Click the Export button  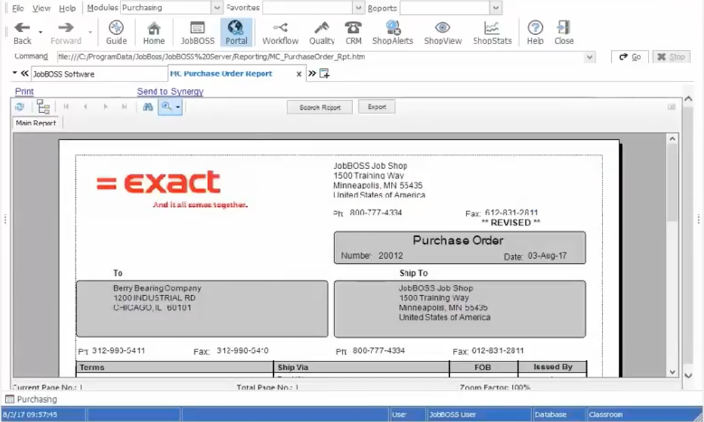377,107
